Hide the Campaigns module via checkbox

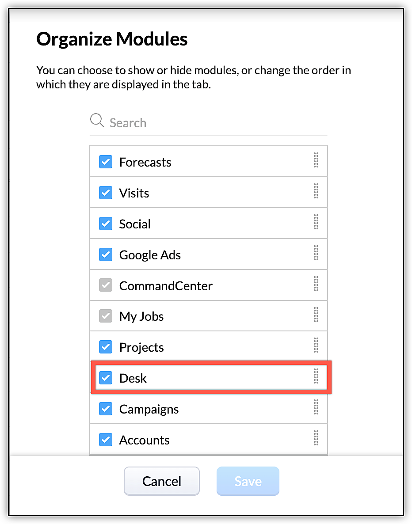pyautogui.click(x=105, y=409)
